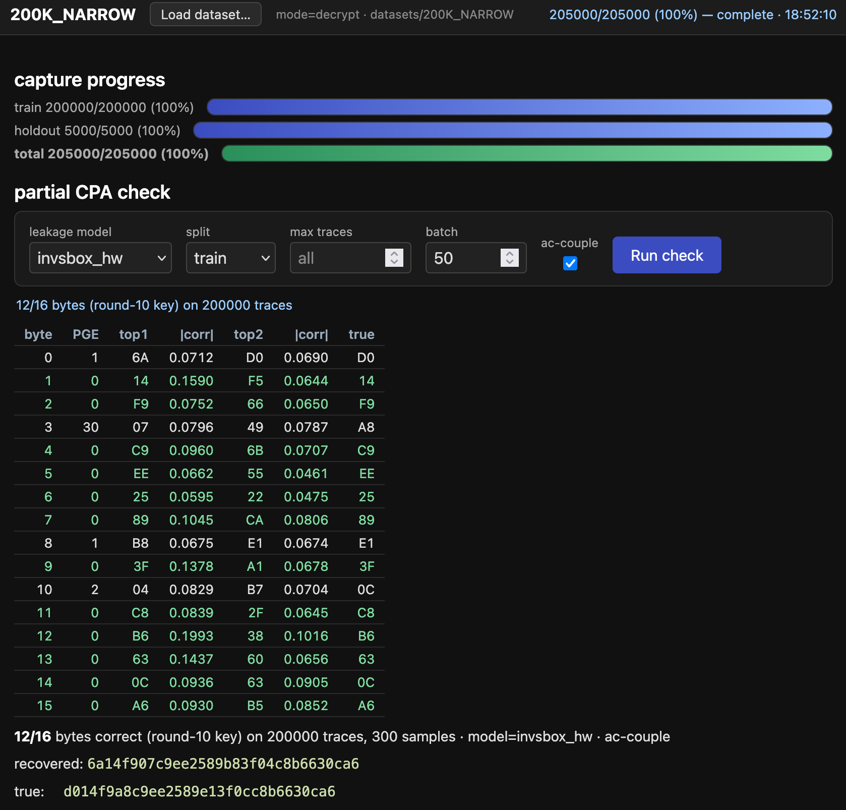
Task: Click top2 value CA in byte 7 row
Action: tap(255, 520)
